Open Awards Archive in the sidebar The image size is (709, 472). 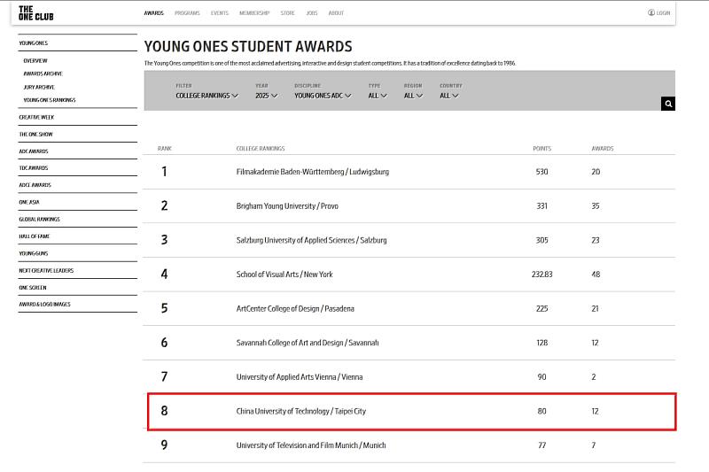(x=43, y=74)
